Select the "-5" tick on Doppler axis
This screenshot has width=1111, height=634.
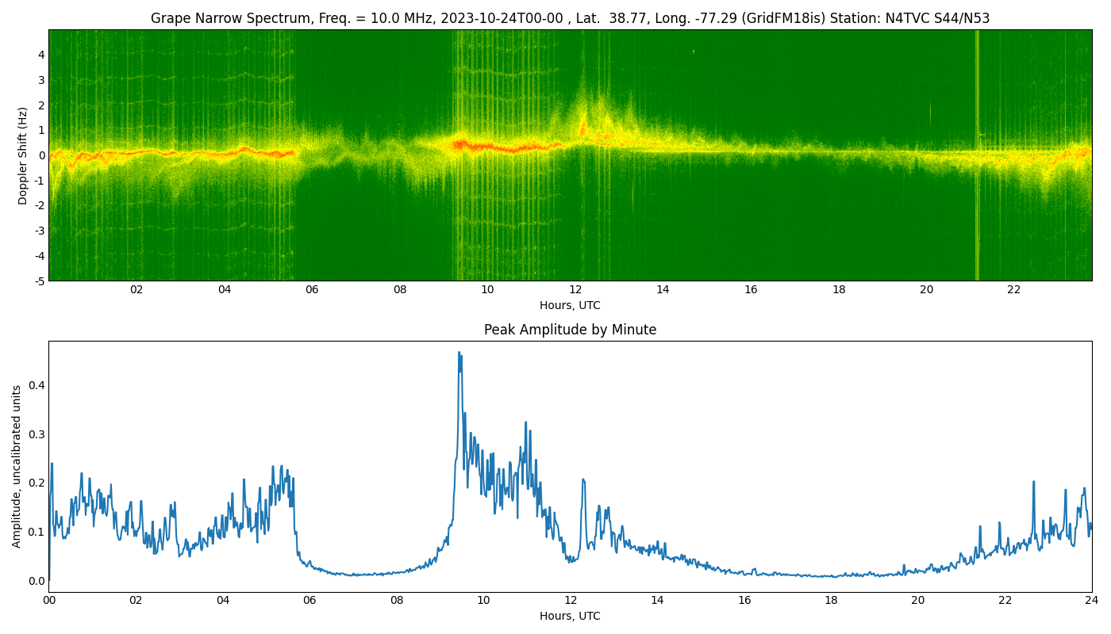(38, 281)
